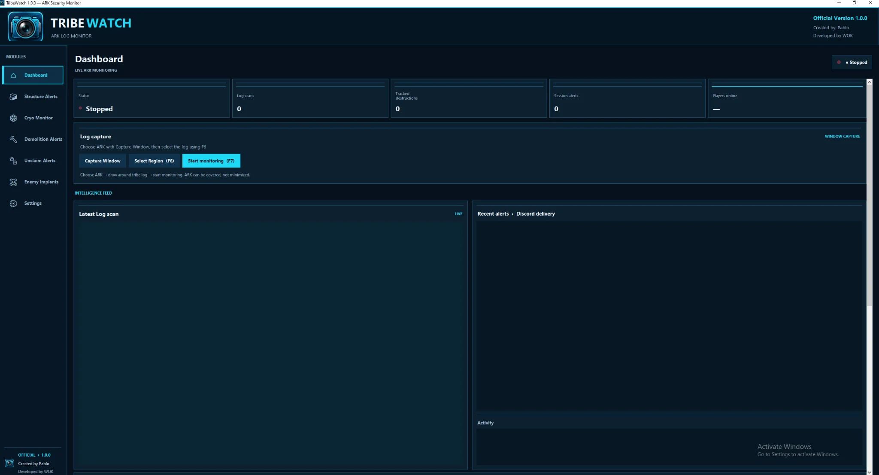
Task: Click Official Version 1.0.0 text
Action: click(840, 18)
